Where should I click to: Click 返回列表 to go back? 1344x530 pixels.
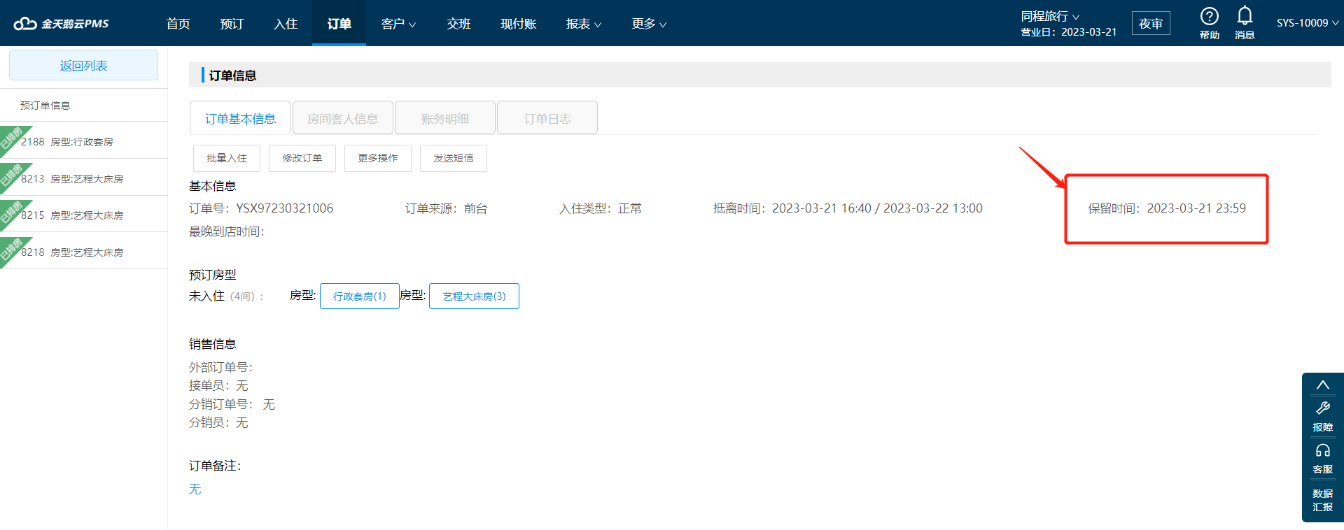click(83, 65)
